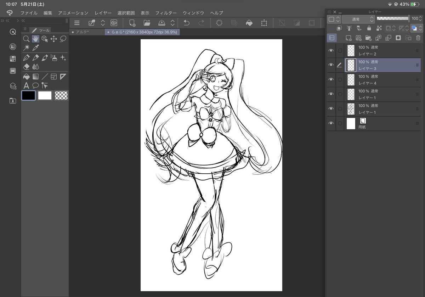Select the Fill bucket tool
Viewport: 425px width, 297px height.
pyautogui.click(x=26, y=76)
